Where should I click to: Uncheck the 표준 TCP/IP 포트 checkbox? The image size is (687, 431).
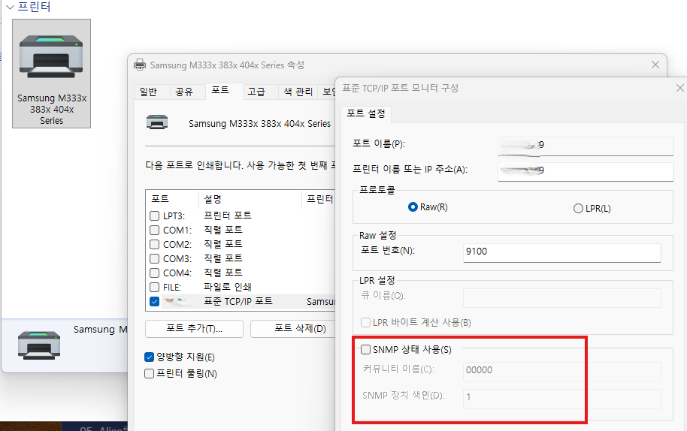[x=154, y=302]
